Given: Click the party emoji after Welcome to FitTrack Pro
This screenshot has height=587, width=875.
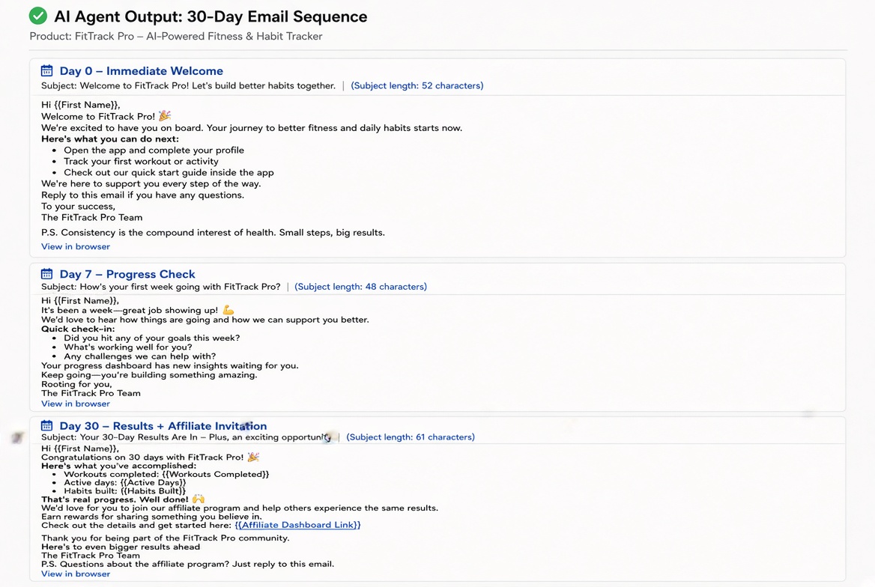Looking at the screenshot, I should point(164,116).
